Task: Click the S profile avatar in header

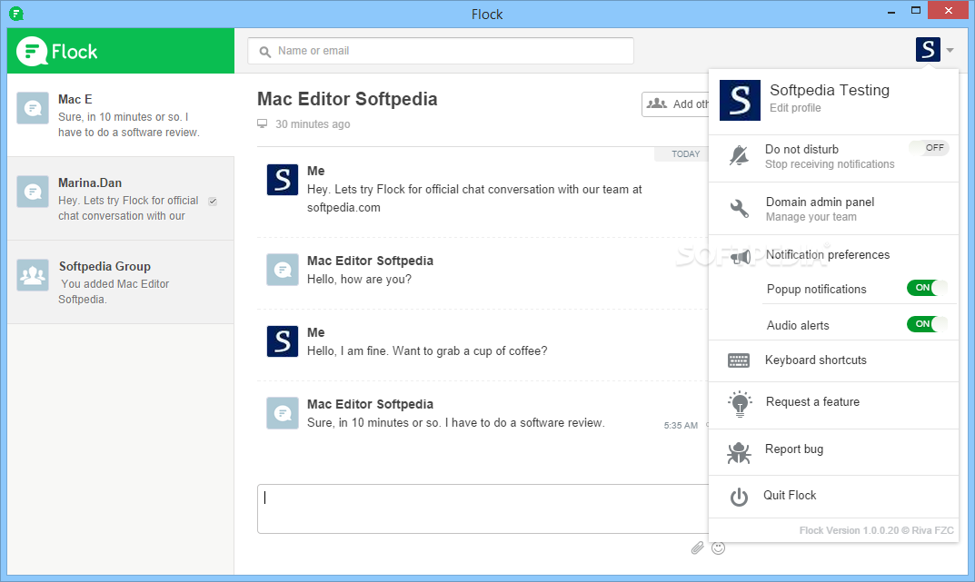Action: tap(928, 50)
